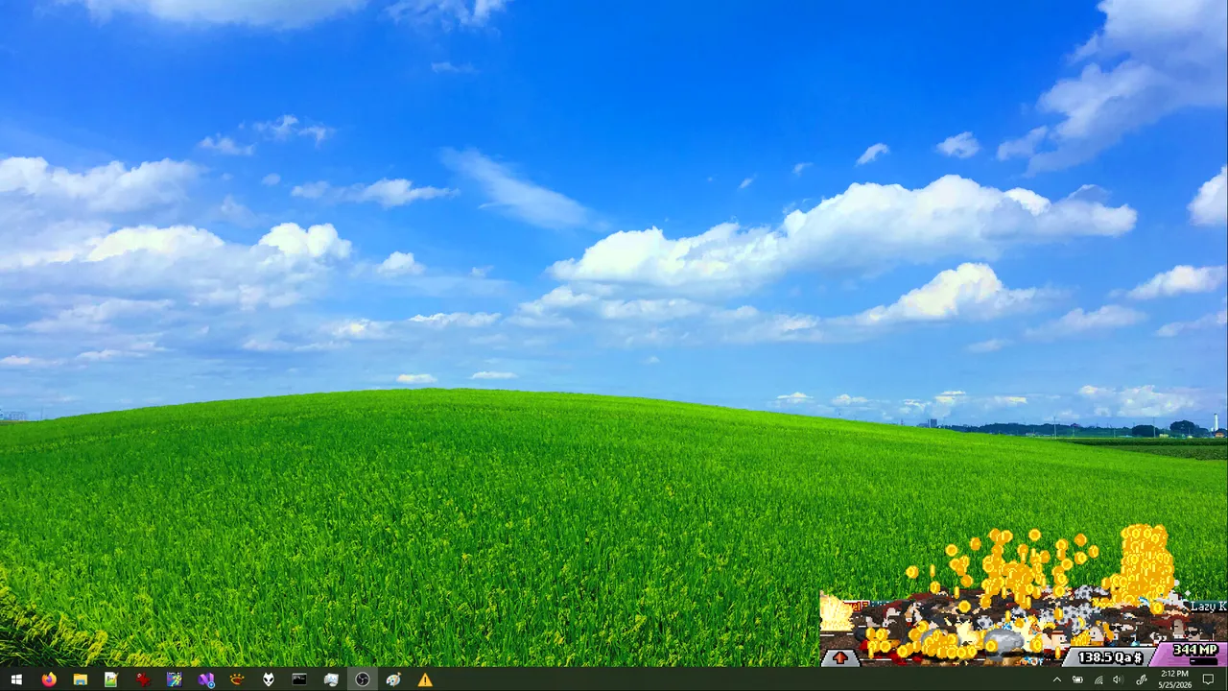Click the red up-arrow game button
Image resolution: width=1228 pixels, height=691 pixels.
pos(840,657)
